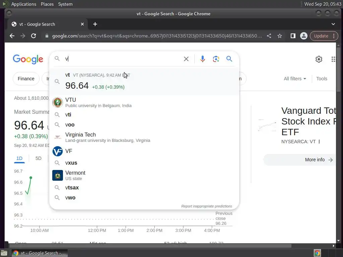Bookmark this page with the star
The height and width of the screenshot is (257, 343).
pos(280,36)
